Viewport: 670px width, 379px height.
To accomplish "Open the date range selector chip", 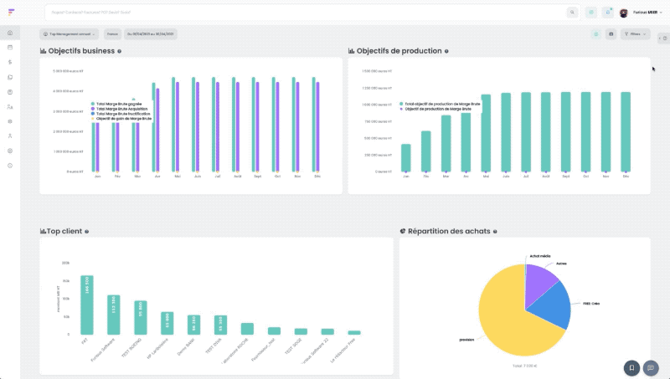I will pyautogui.click(x=151, y=34).
